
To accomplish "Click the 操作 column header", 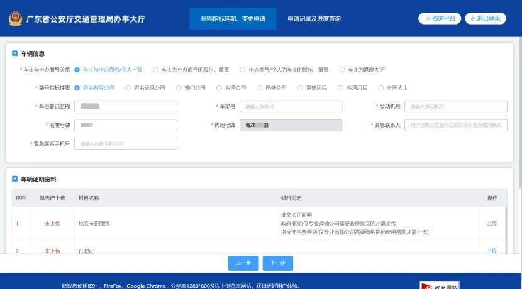I will tap(492, 198).
